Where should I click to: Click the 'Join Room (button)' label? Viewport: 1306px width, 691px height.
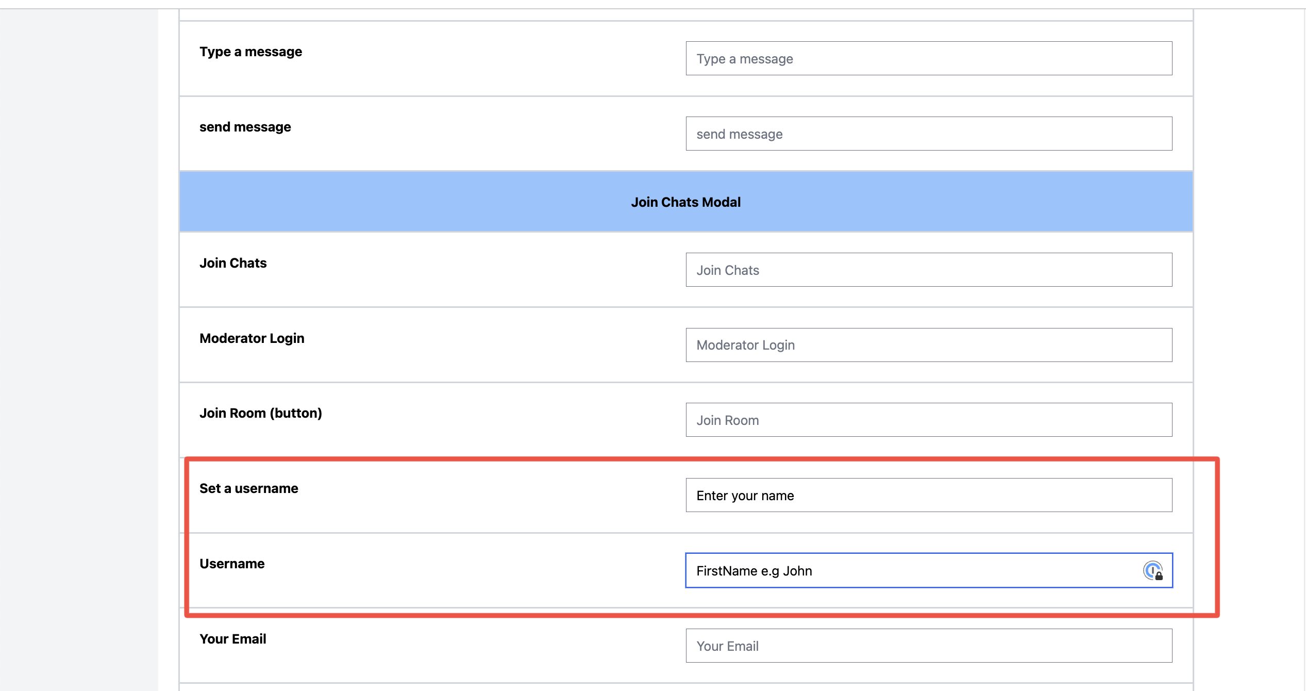261,413
